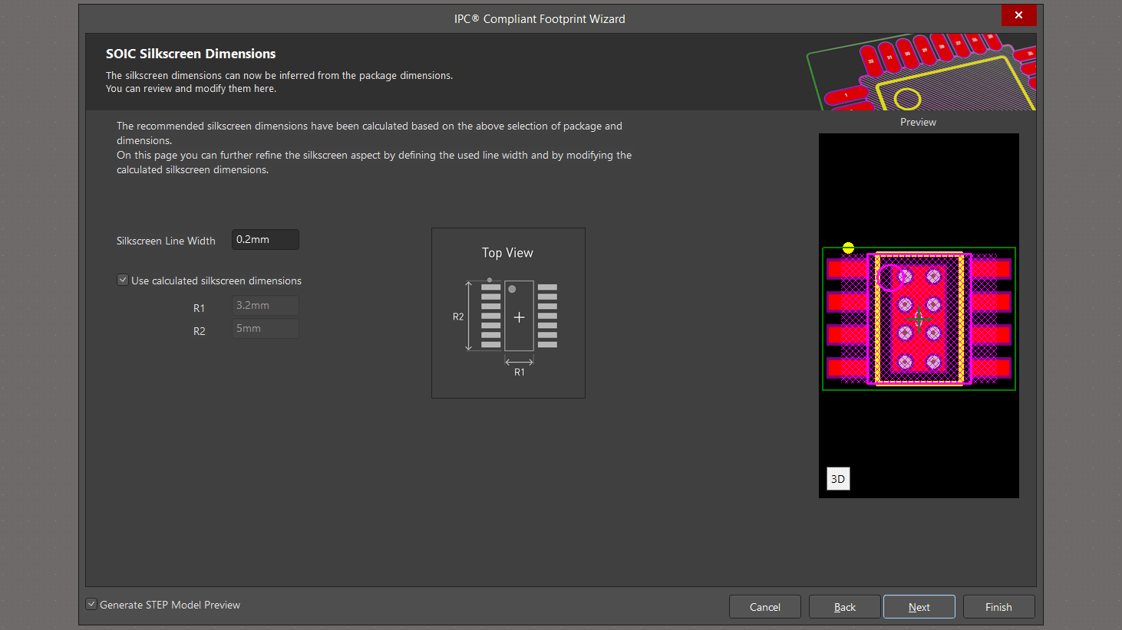The height and width of the screenshot is (630, 1122).
Task: Click Finish to complete the wizard
Action: tap(998, 607)
